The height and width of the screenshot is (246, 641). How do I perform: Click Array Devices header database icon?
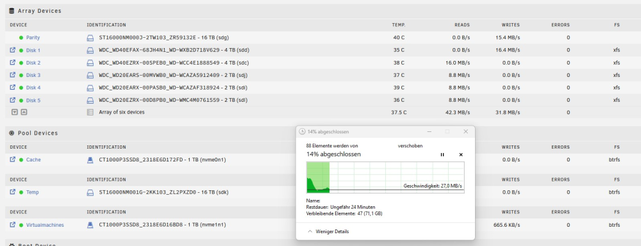point(12,11)
